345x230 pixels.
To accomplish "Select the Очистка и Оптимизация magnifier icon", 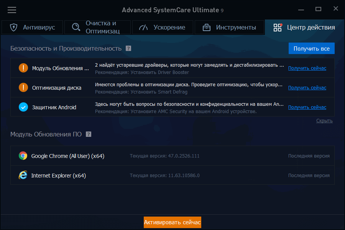I will (76, 27).
